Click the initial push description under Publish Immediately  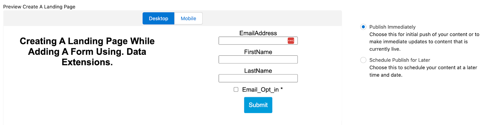424,42
